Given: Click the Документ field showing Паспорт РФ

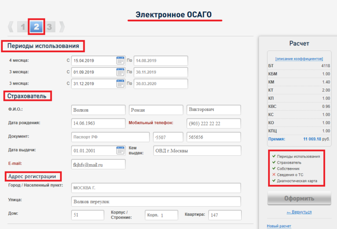Looking at the screenshot, I should tap(110, 137).
